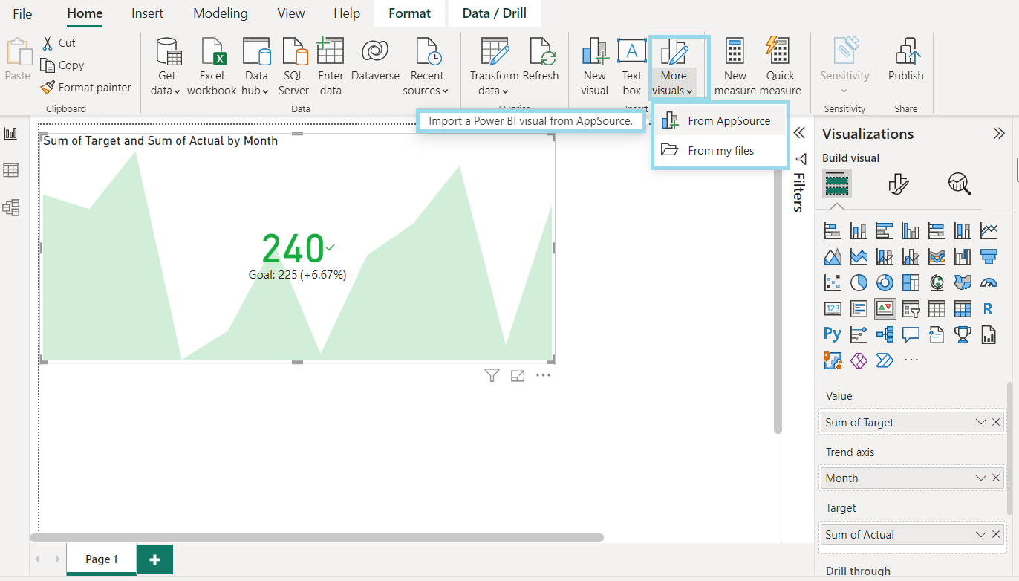Click the Refresh button

[541, 59]
